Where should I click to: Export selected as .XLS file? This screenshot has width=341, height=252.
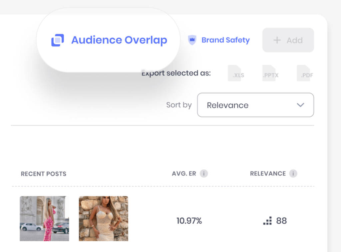236,73
